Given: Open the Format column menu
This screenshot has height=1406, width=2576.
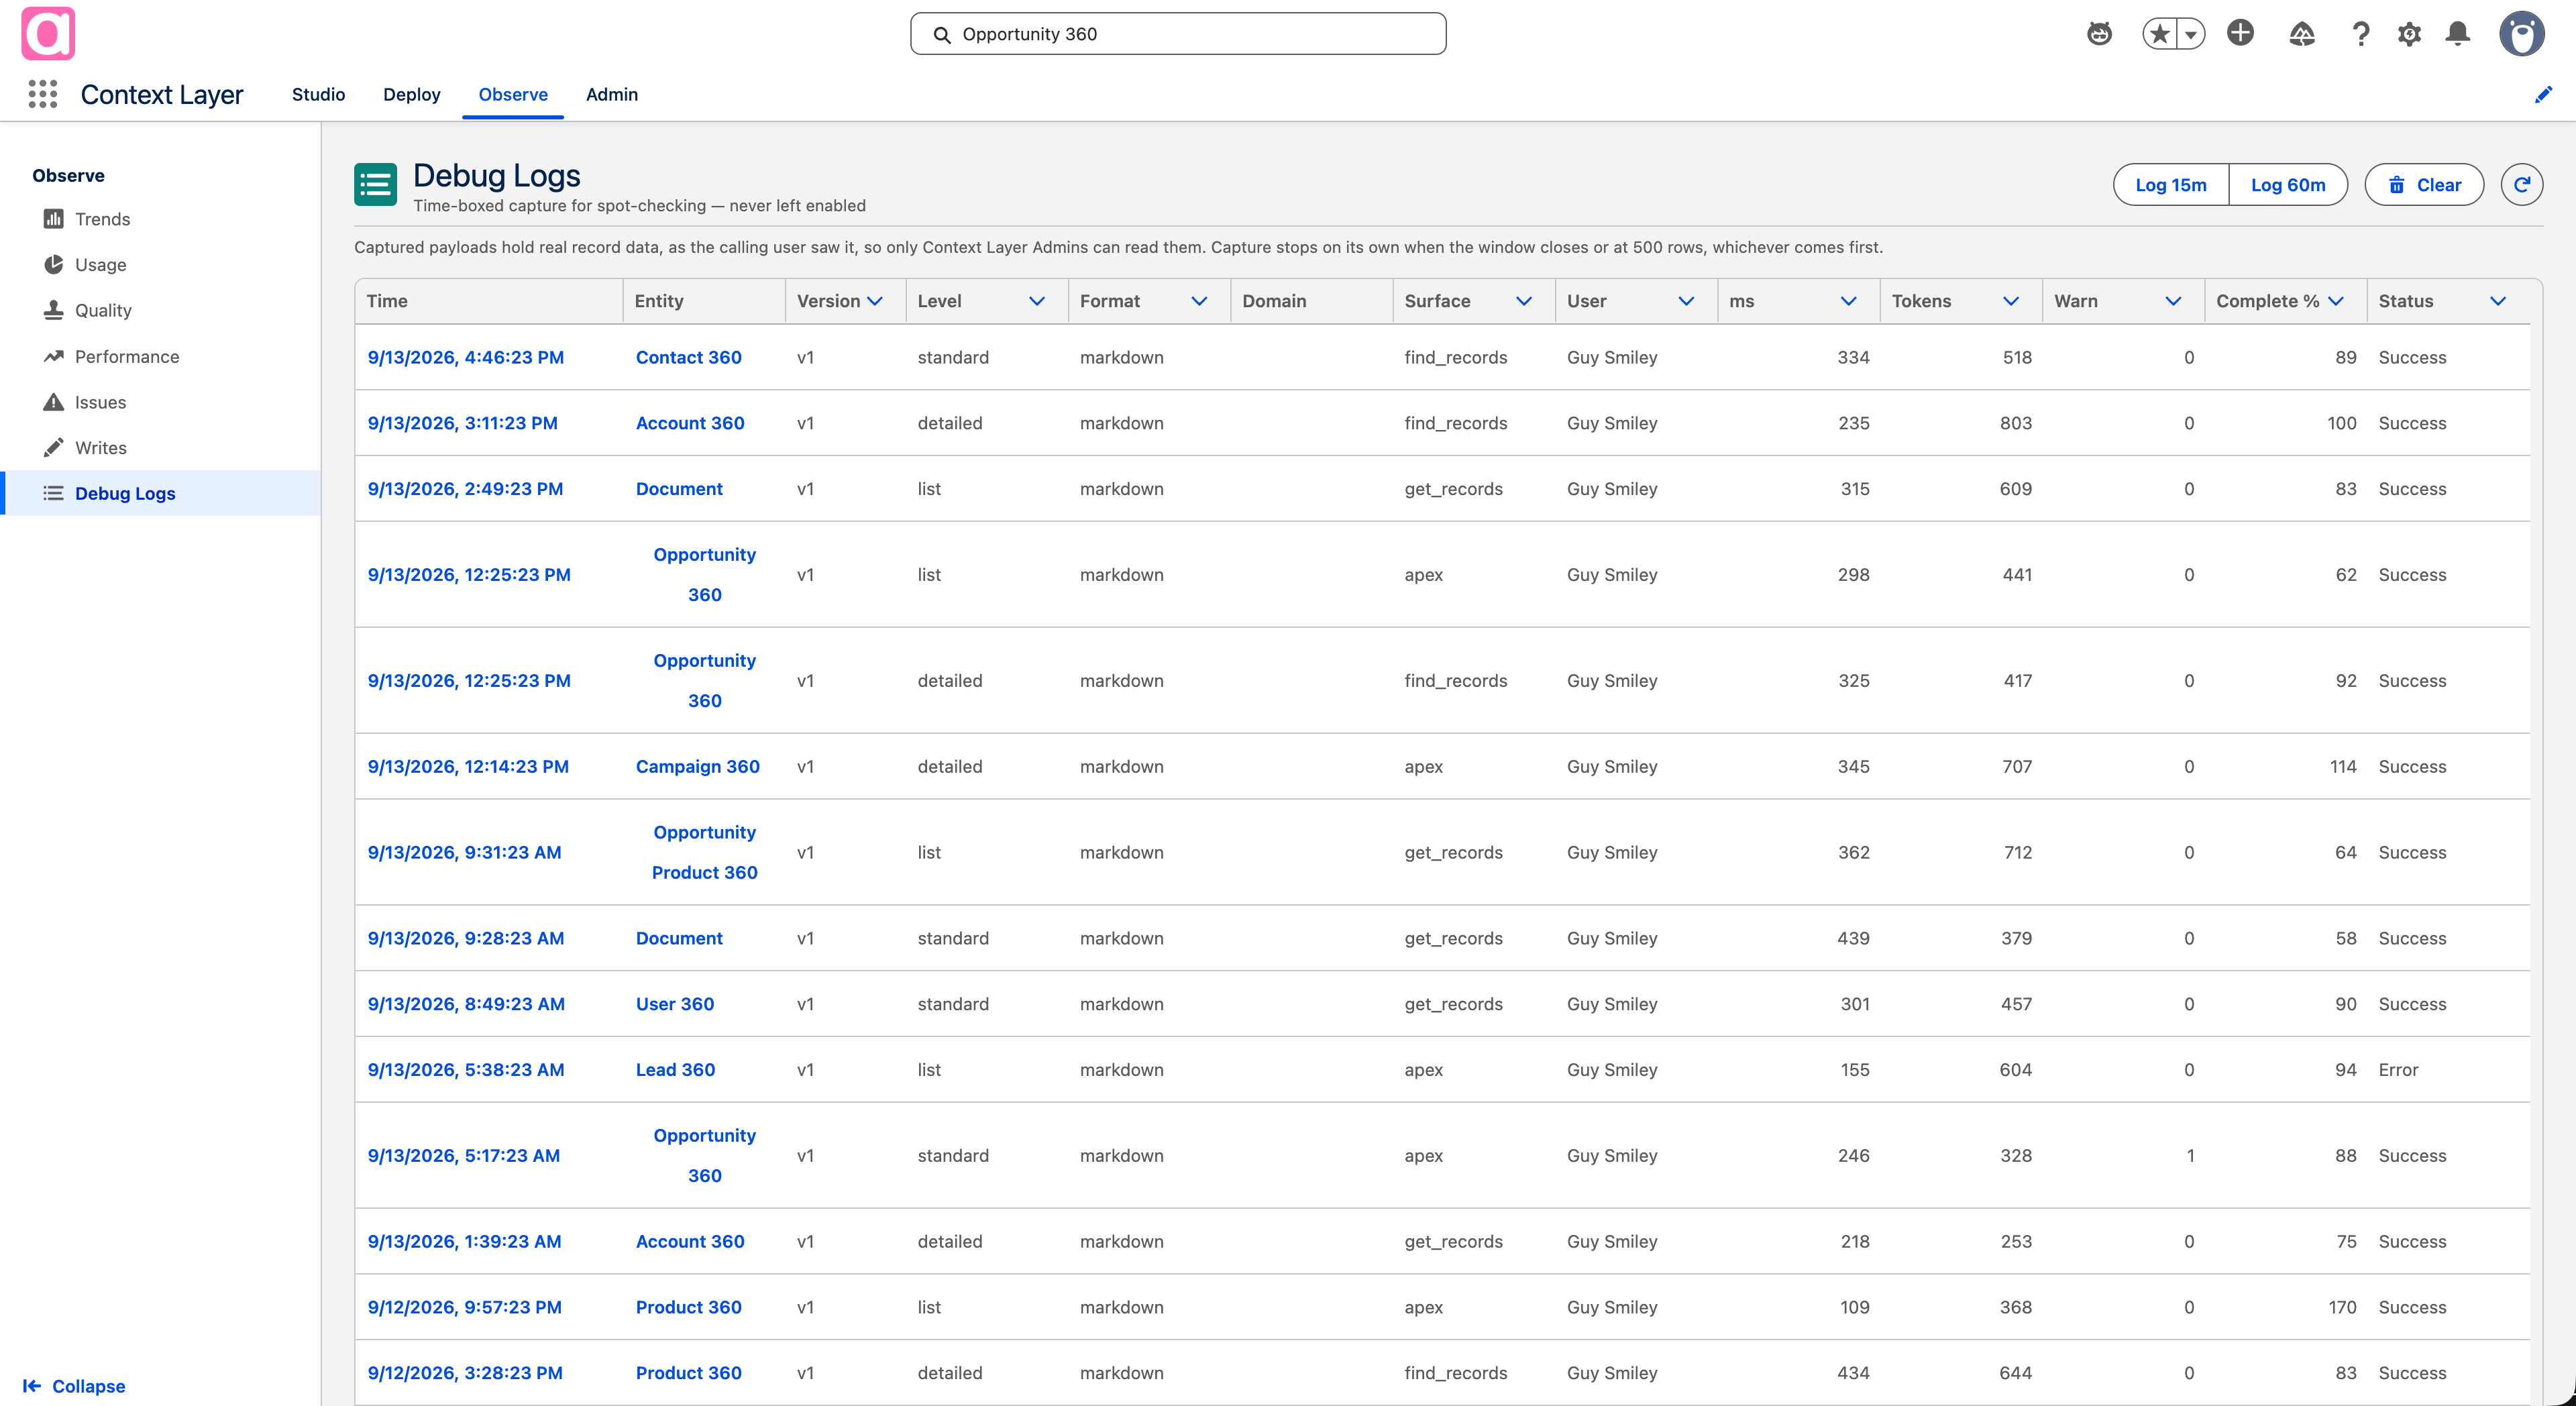Looking at the screenshot, I should [1199, 301].
